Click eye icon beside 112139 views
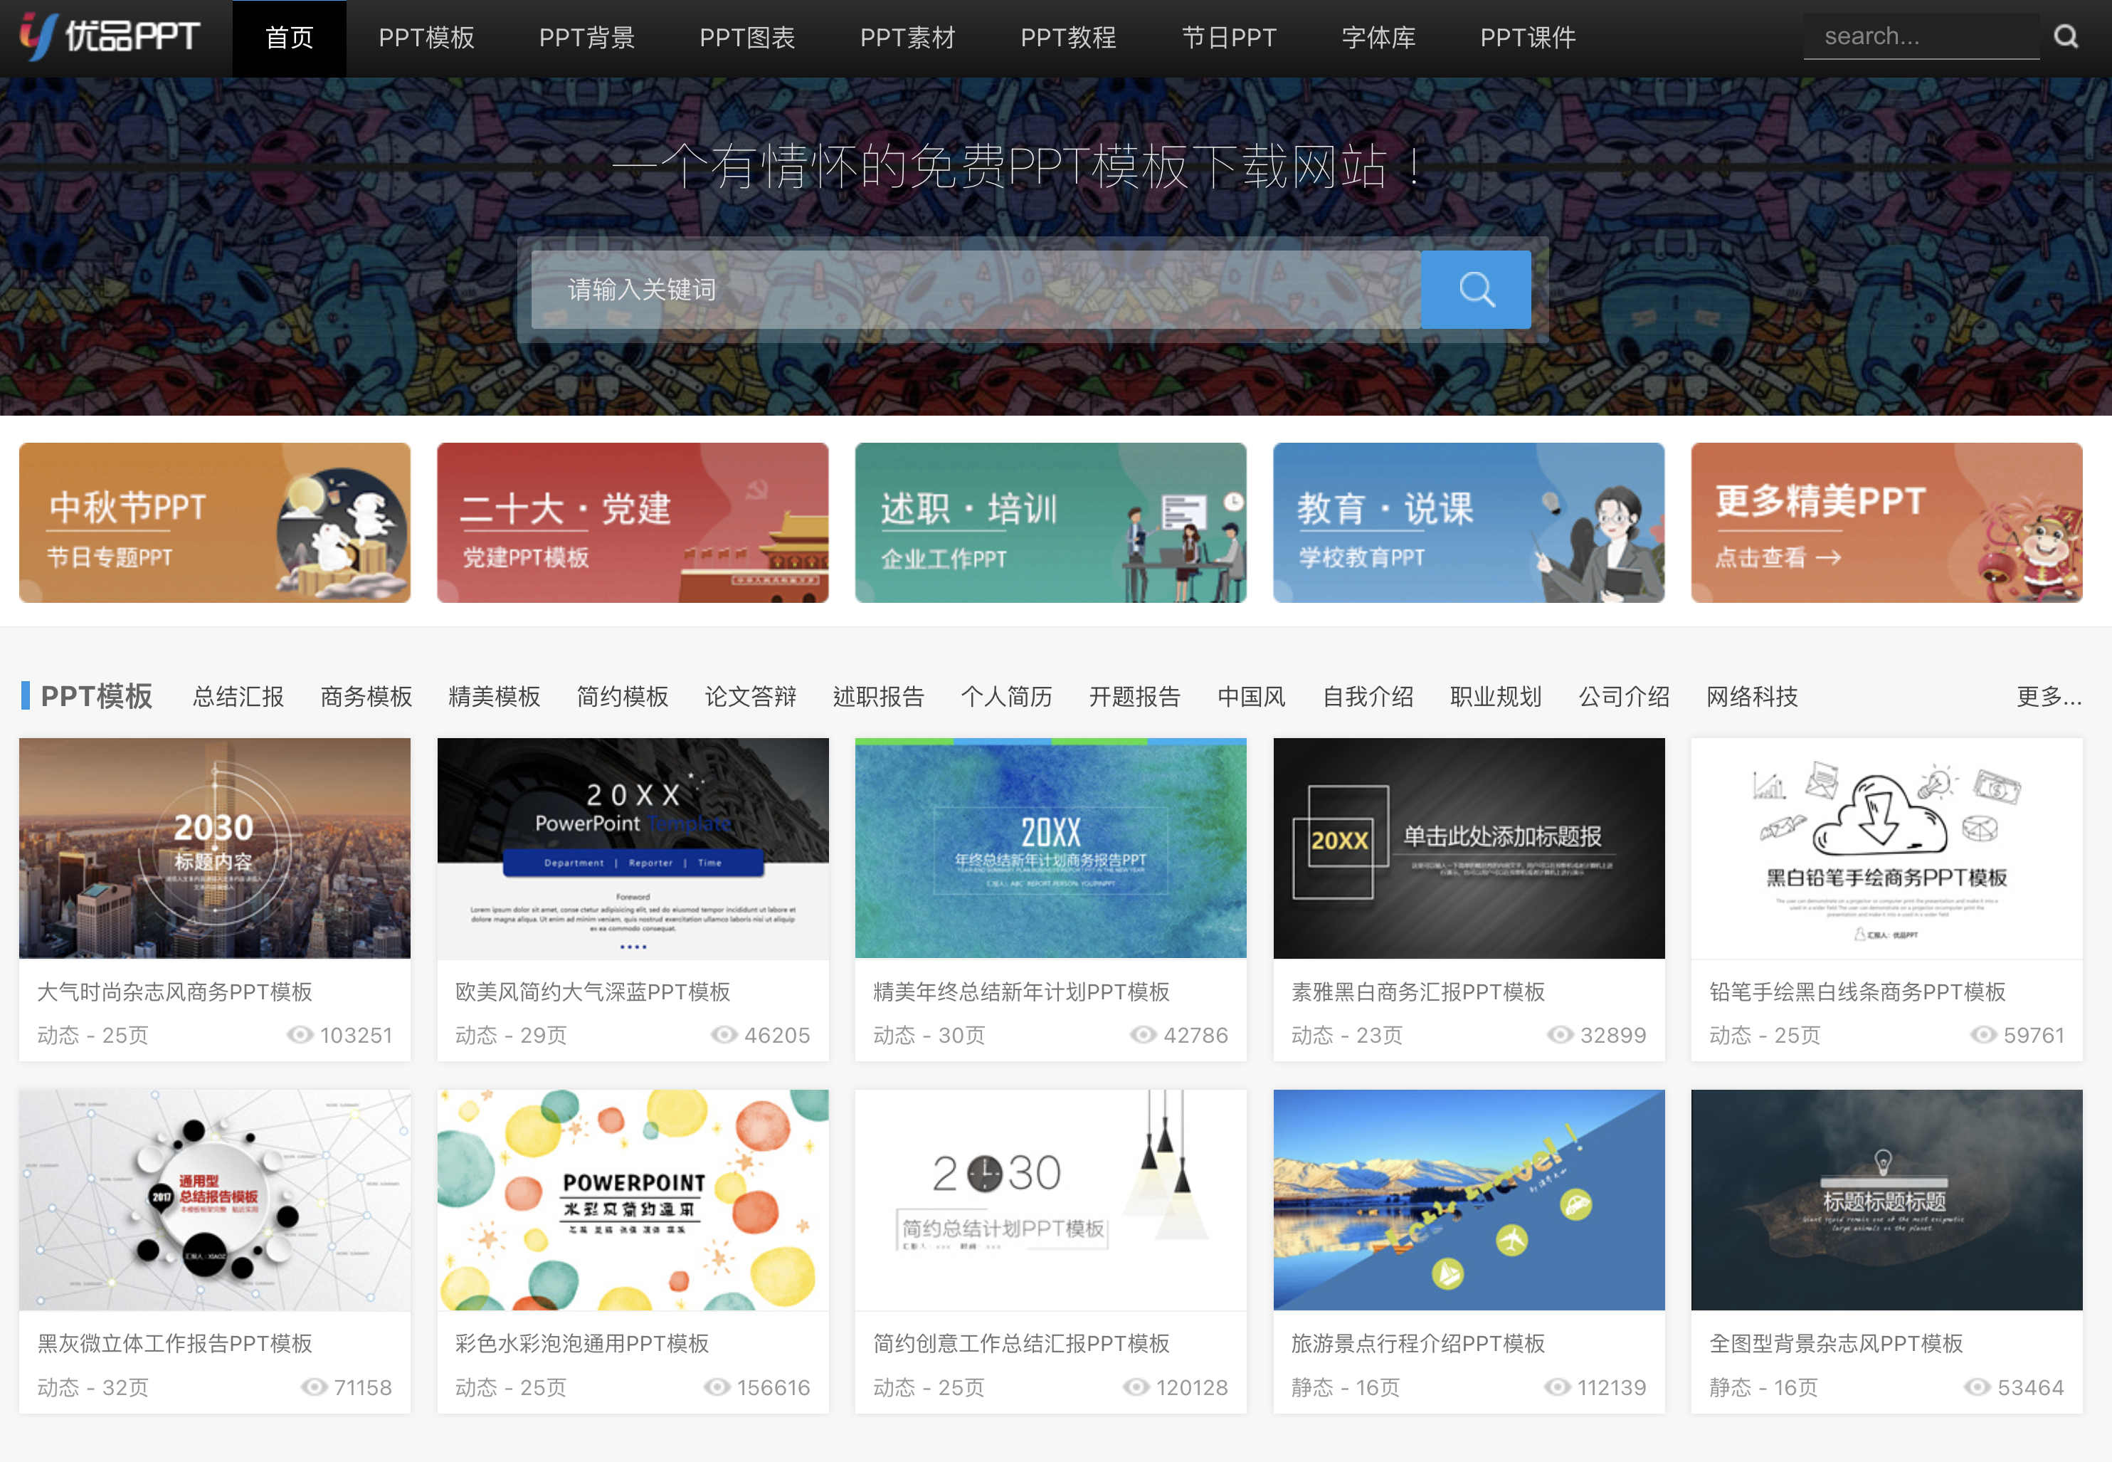The width and height of the screenshot is (2112, 1462). (1557, 1387)
